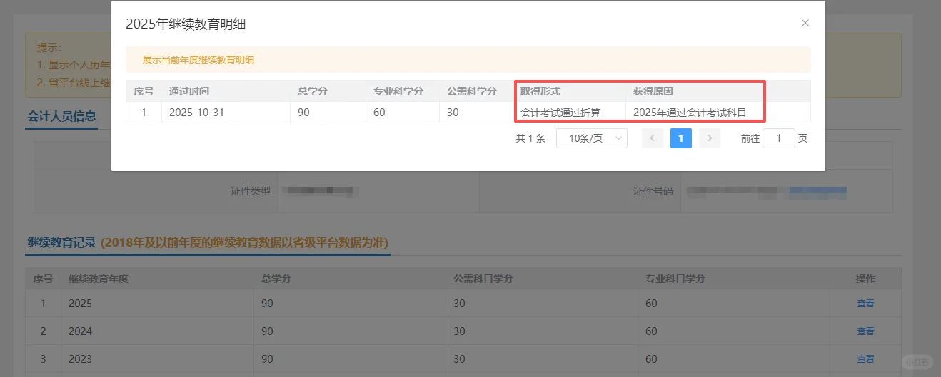The width and height of the screenshot is (941, 377).
Task: Click the 展示当前年度继续教育明细 notice banner
Action: click(468, 60)
